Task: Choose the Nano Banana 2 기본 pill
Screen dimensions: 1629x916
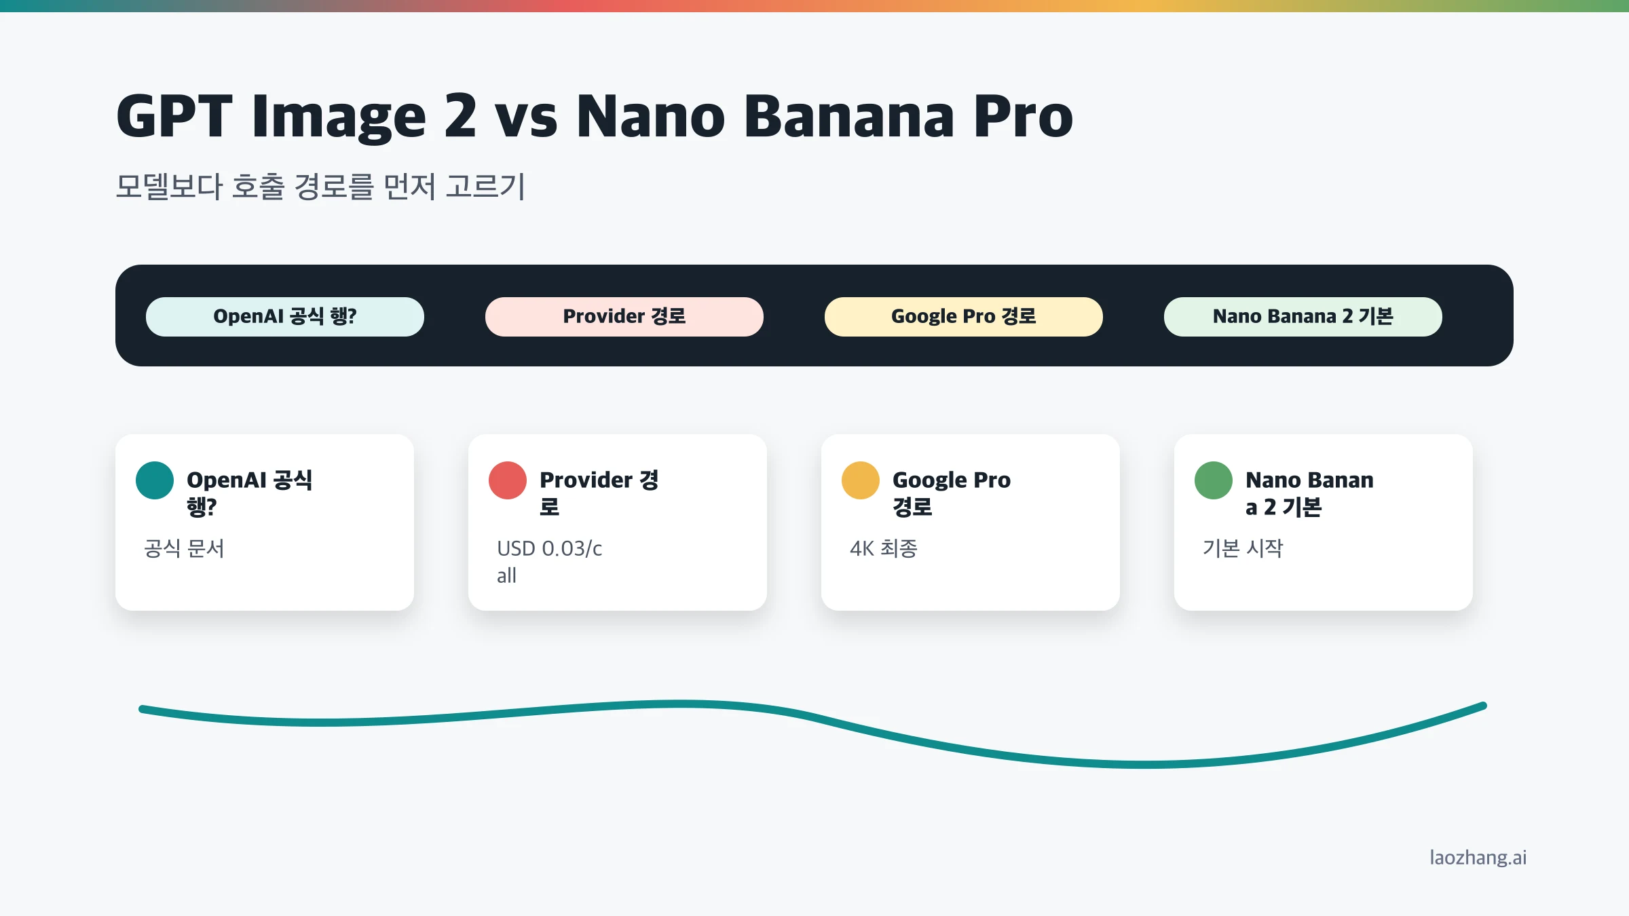Action: [x=1303, y=317]
